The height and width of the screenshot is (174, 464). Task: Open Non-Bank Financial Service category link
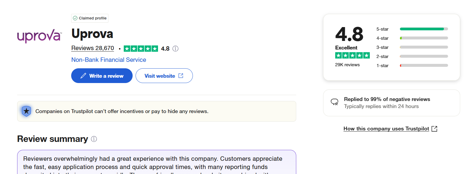click(109, 60)
